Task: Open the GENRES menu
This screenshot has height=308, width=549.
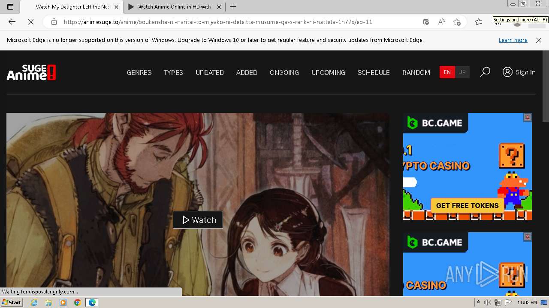Action: (139, 73)
